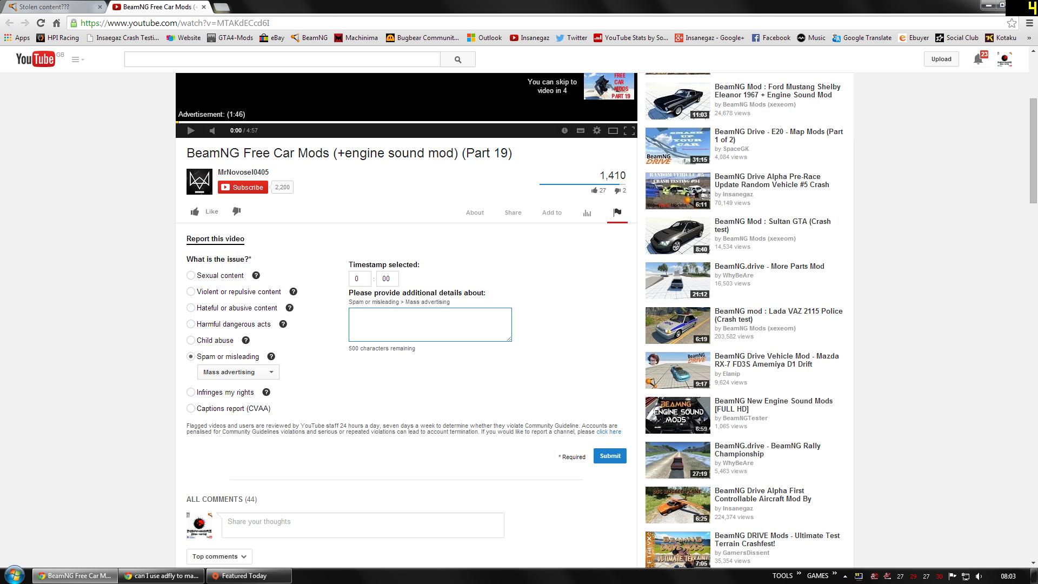Select Violent or repulsive content option
Image resolution: width=1038 pixels, height=584 pixels.
click(x=191, y=291)
